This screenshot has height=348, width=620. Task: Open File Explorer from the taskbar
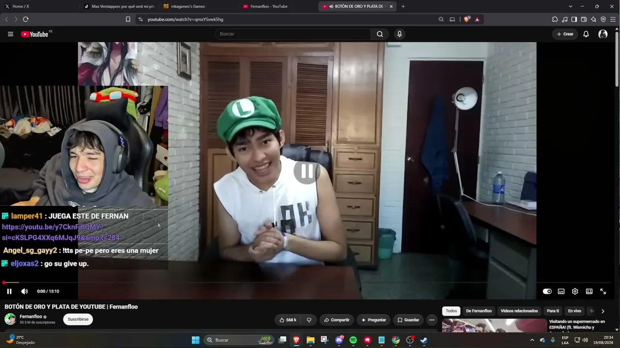[310, 340]
